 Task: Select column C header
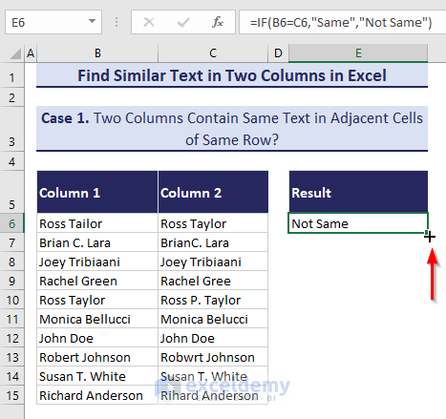click(213, 53)
